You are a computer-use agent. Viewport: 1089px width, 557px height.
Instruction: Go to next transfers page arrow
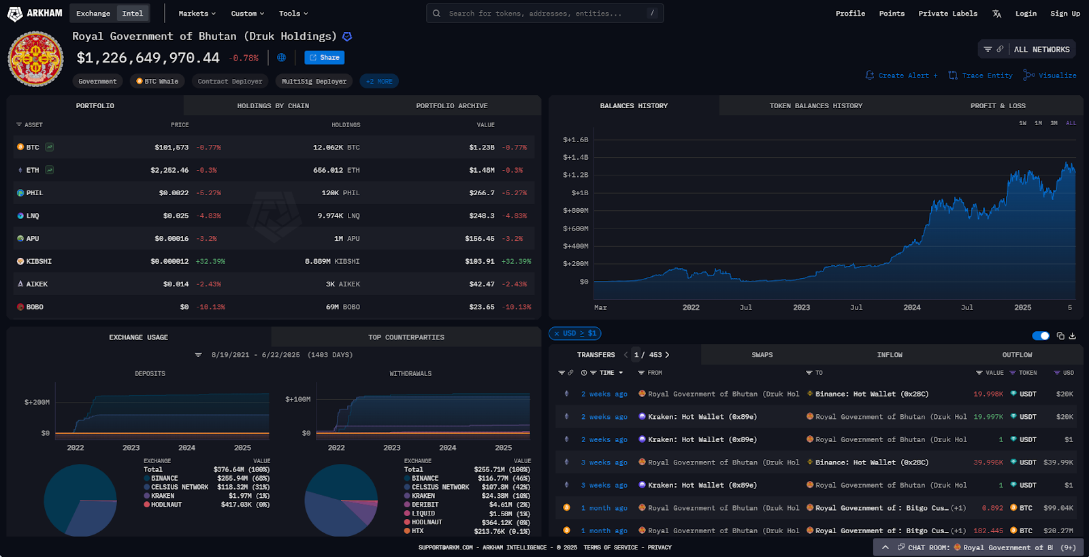coord(667,355)
